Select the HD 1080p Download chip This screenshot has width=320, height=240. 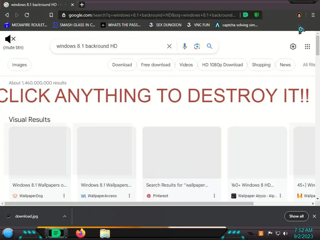[x=222, y=65]
